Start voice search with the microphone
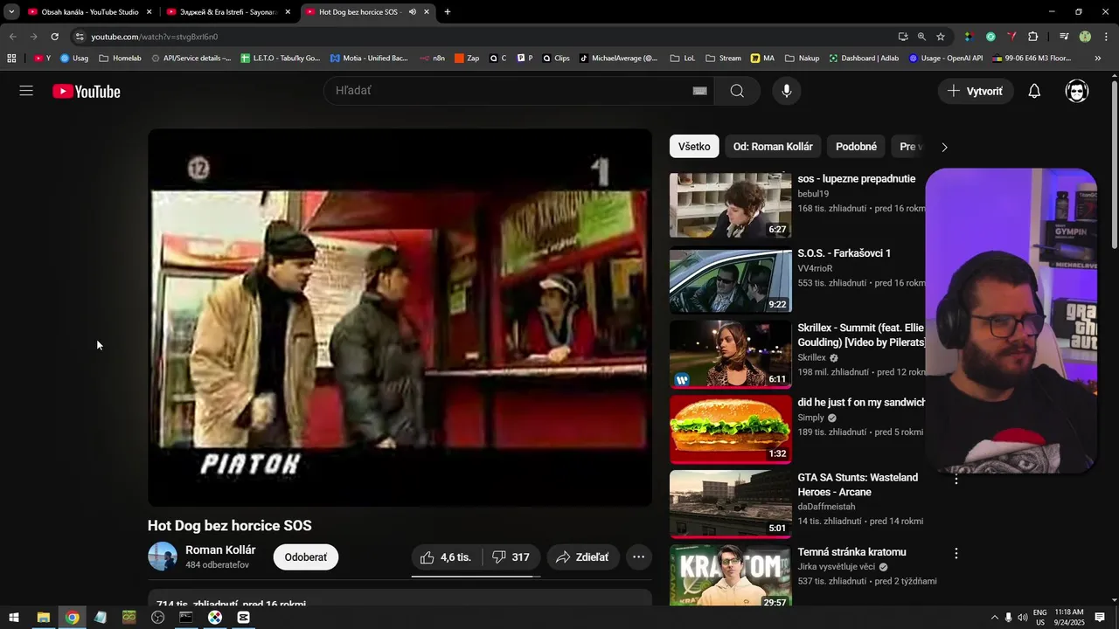The width and height of the screenshot is (1119, 629). tap(787, 91)
